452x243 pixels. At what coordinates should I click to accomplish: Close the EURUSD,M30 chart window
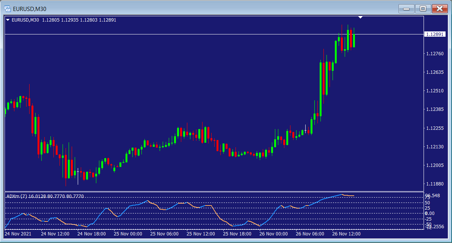click(x=439, y=8)
